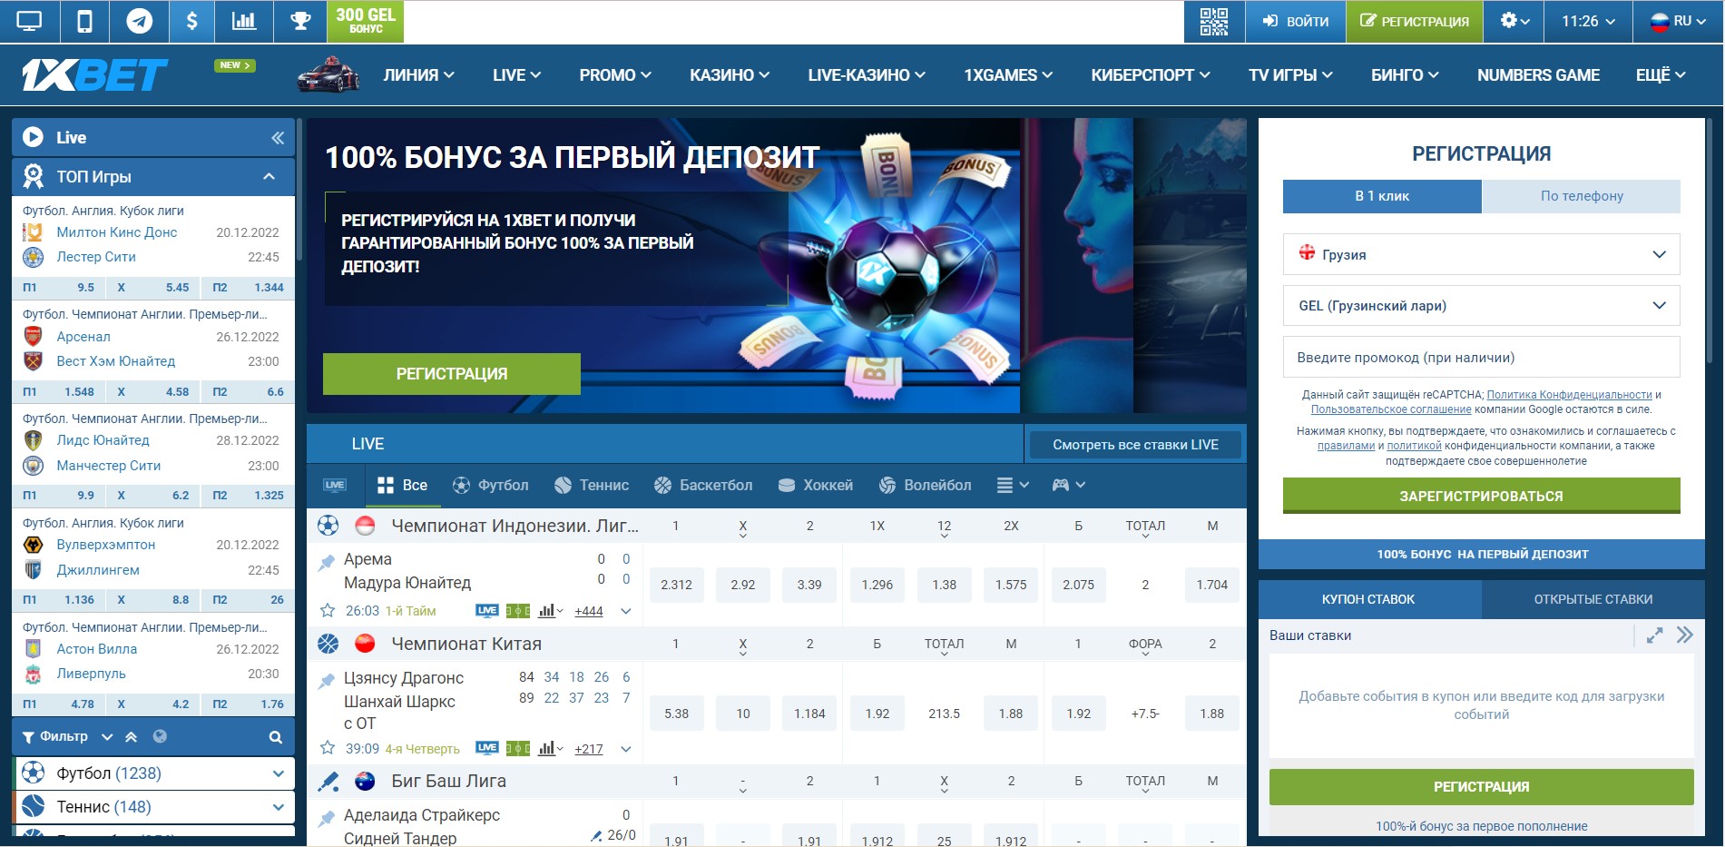Screen dimensions: 1725x847
Task: Open the gamepad esports filter icon
Action: tap(1068, 485)
